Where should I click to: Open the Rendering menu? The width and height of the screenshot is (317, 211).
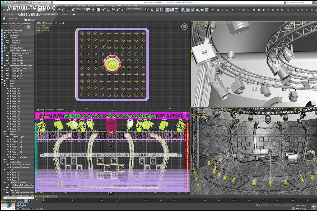(81, 6)
